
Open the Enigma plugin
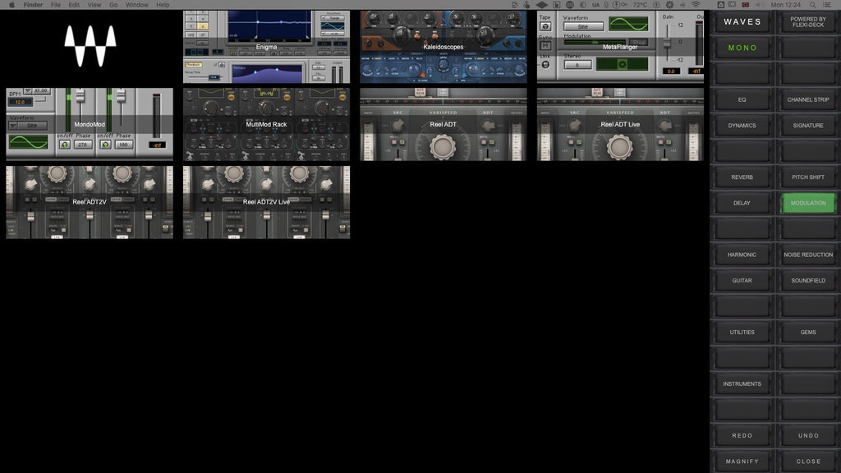tap(265, 45)
